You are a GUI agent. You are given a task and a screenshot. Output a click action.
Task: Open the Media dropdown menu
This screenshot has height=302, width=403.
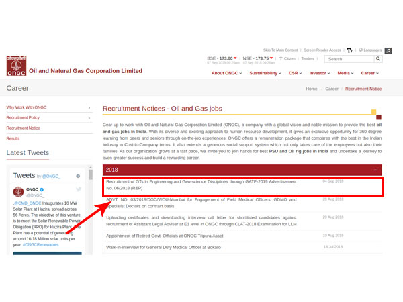click(x=345, y=73)
